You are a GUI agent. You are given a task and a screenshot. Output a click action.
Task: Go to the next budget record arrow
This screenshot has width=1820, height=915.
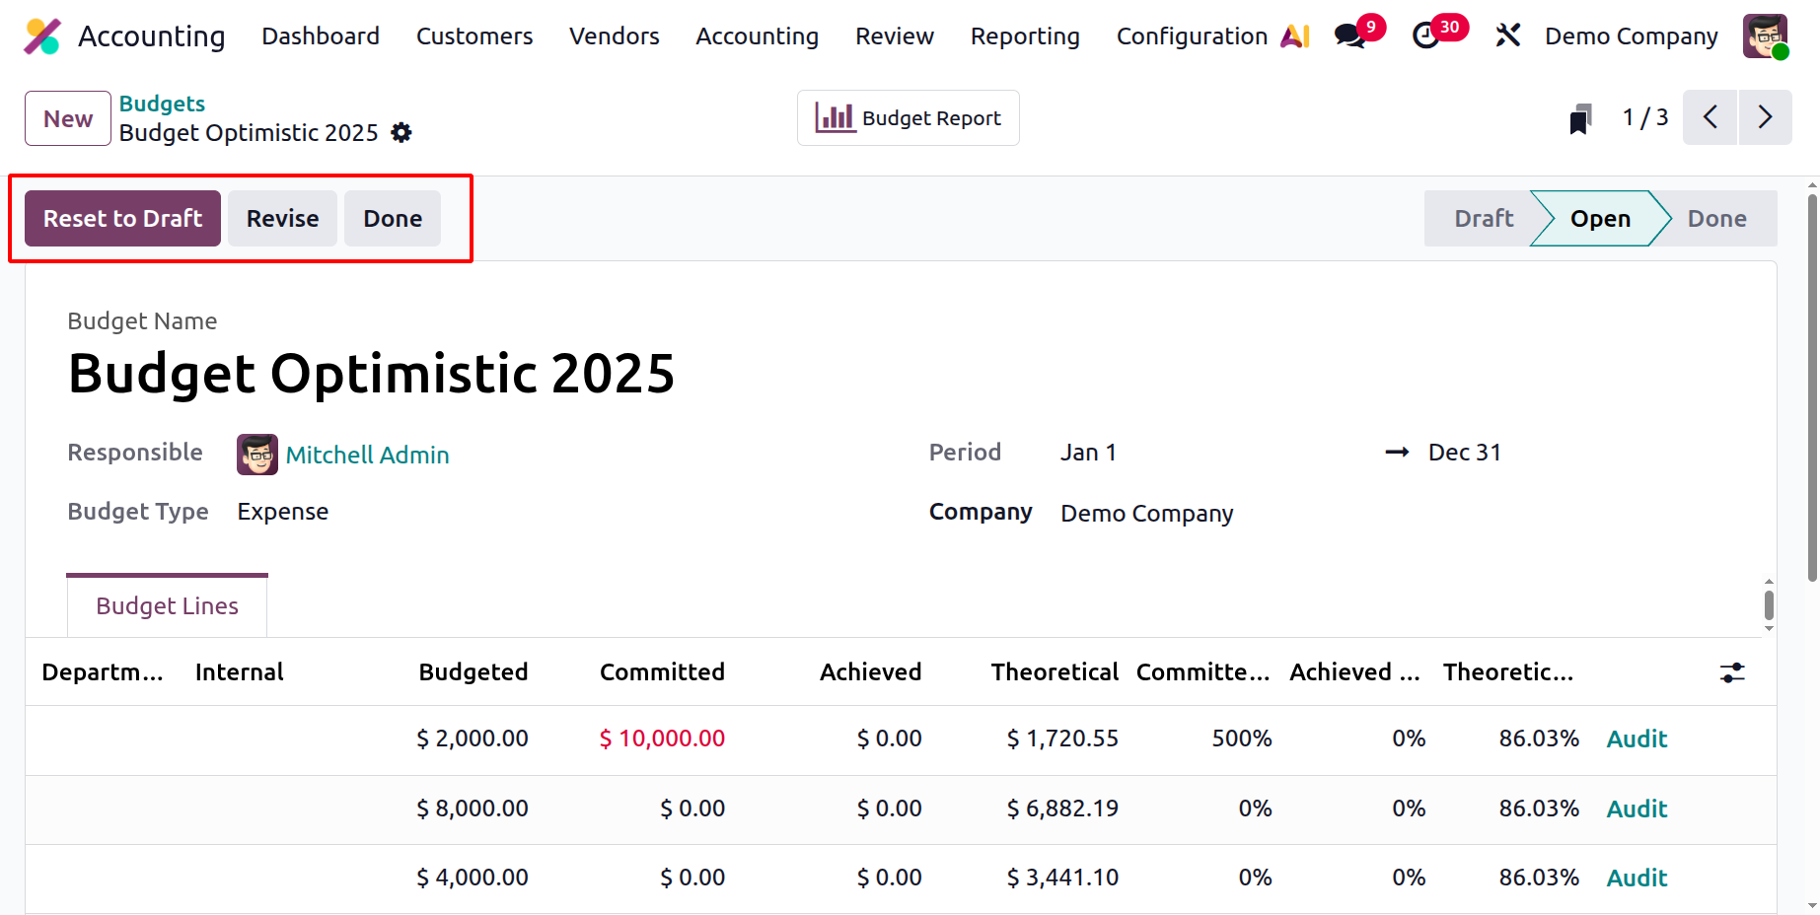click(1765, 117)
